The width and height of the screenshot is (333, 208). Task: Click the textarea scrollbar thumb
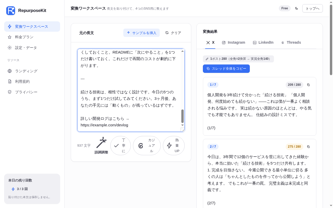[x=183, y=116]
